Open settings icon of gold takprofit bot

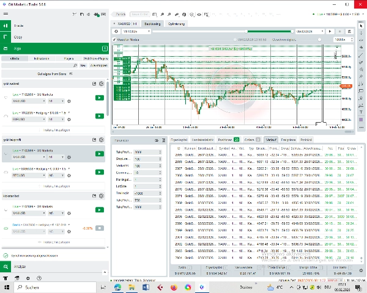[x=102, y=140]
